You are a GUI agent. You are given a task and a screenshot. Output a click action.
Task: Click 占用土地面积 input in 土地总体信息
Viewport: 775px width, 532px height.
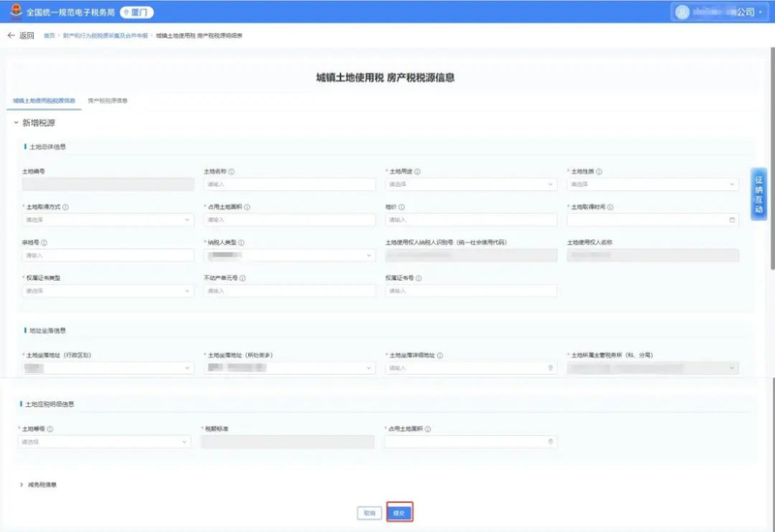point(290,220)
